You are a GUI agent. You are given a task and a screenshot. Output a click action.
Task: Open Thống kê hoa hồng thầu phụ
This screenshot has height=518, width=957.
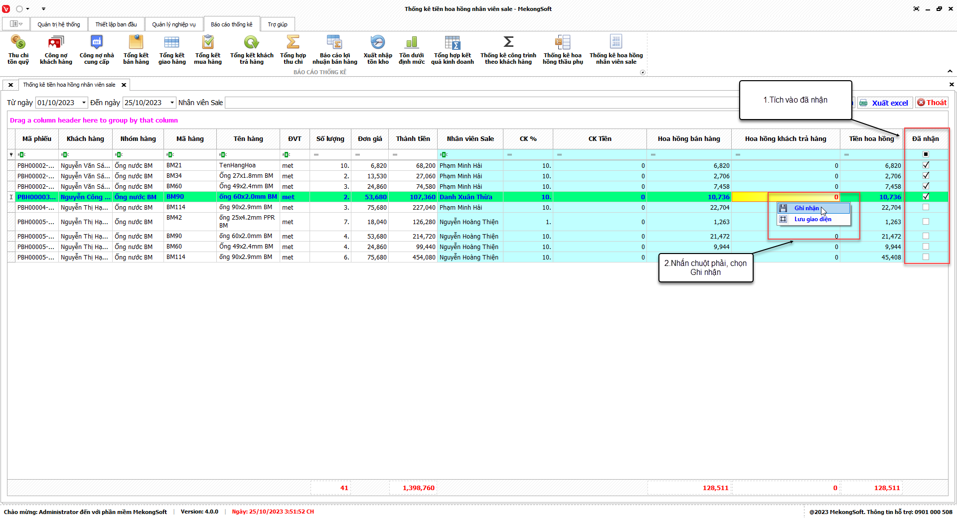point(562,49)
